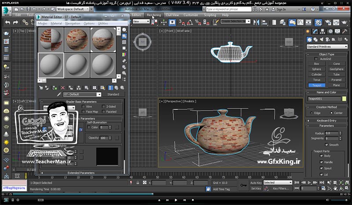Select Shapes category in Create panel

pyautogui.click(x=315, y=40)
